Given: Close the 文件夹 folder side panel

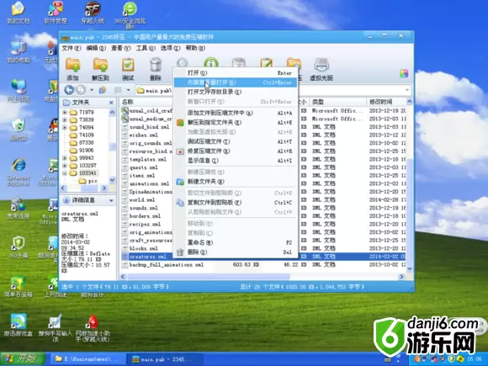Looking at the screenshot, I should pyautogui.click(x=111, y=103).
